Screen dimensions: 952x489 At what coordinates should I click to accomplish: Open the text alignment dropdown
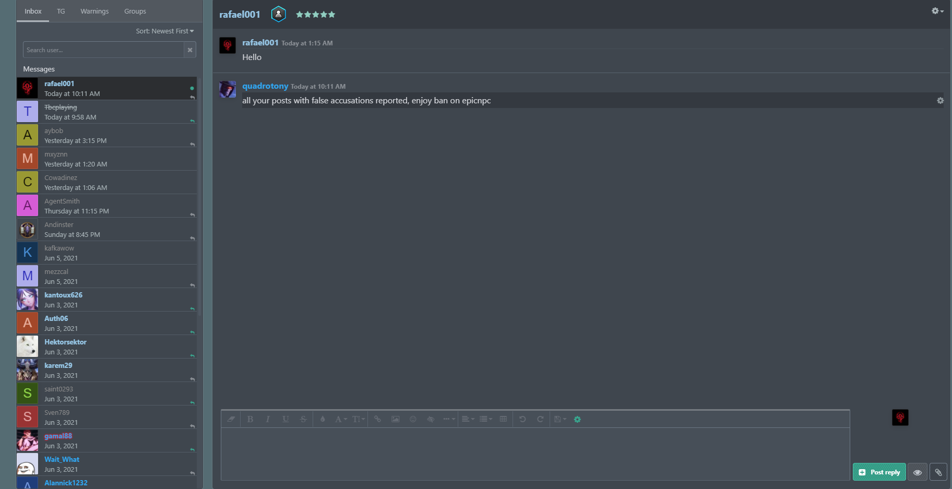click(x=468, y=419)
